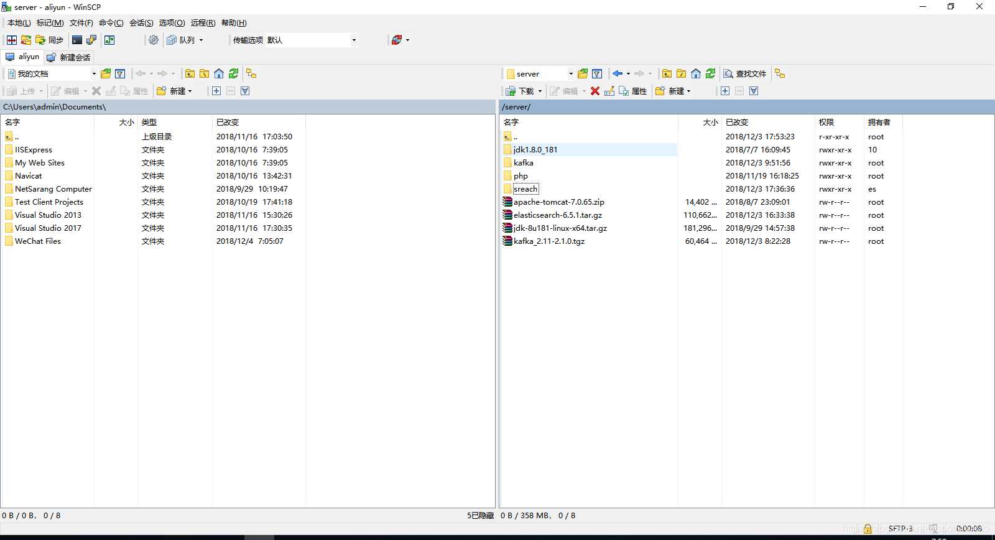Sort local panel by 类型 column header
Screen dimensions: 995x540
(175, 122)
